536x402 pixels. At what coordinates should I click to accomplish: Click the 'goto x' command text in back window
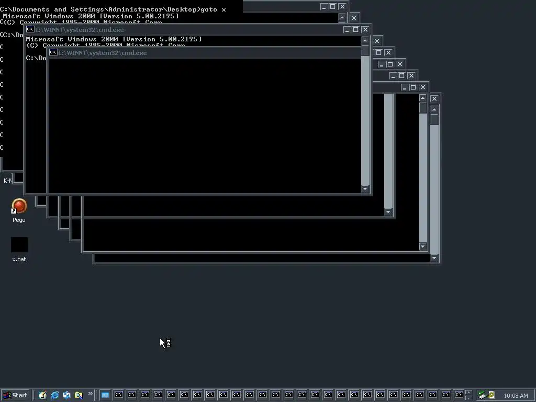[x=213, y=9]
